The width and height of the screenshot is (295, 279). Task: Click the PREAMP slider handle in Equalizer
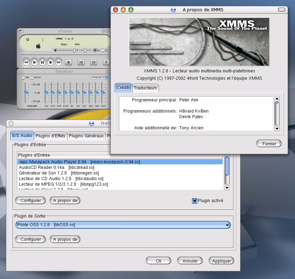click(26, 93)
